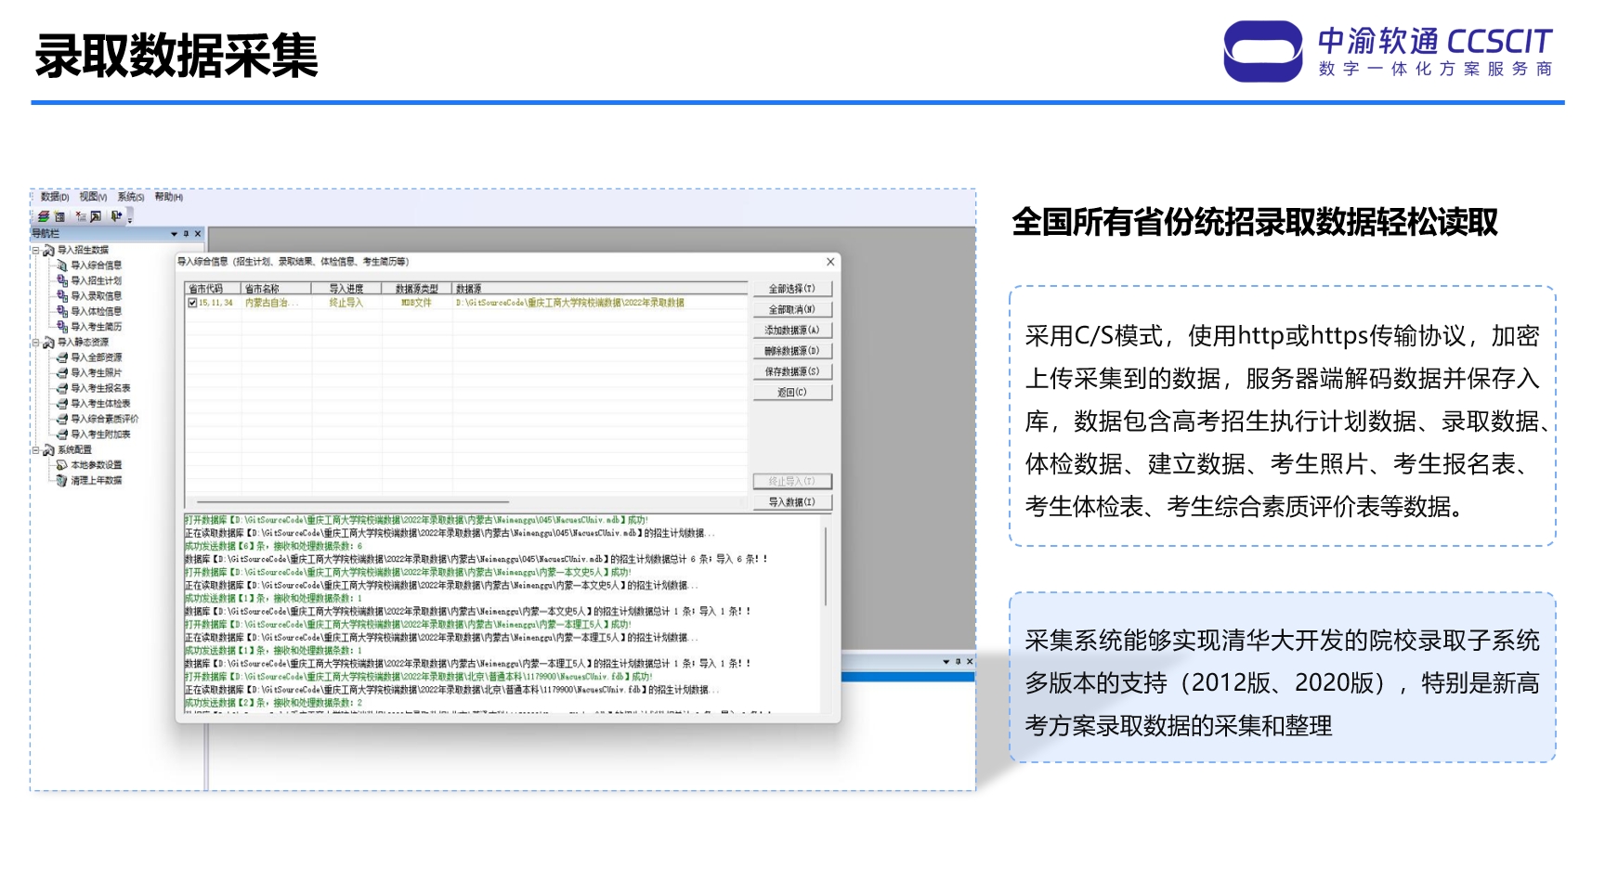1605x882 pixels.
Task: Click the MDB文件 cell
Action: pyautogui.click(x=416, y=303)
